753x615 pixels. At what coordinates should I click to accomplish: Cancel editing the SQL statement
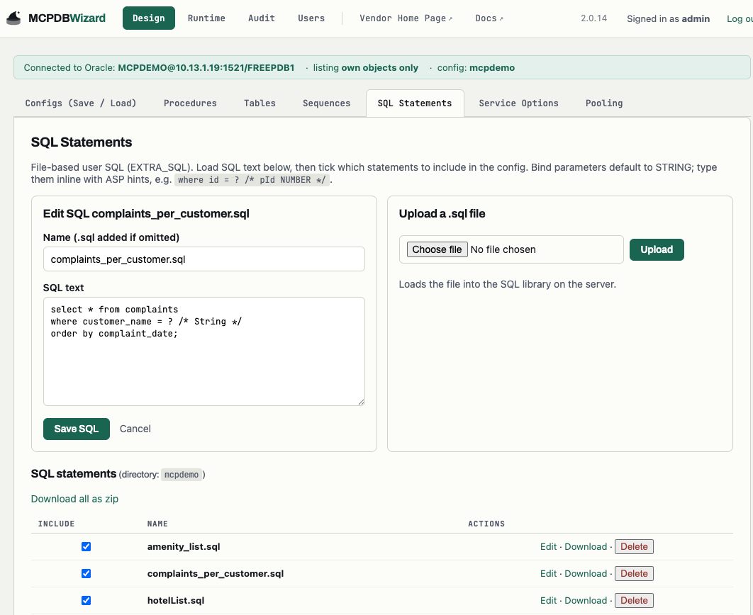[135, 429]
